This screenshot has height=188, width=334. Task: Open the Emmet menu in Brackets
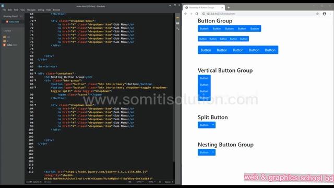coord(56,10)
